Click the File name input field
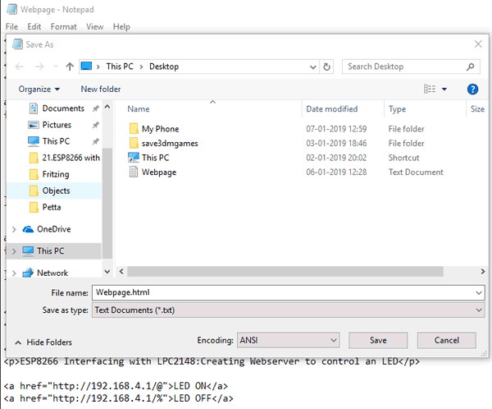 [x=284, y=292]
